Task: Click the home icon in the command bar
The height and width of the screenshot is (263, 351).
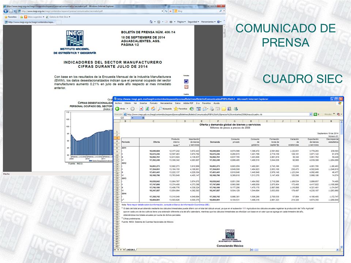Action: click(x=151, y=22)
